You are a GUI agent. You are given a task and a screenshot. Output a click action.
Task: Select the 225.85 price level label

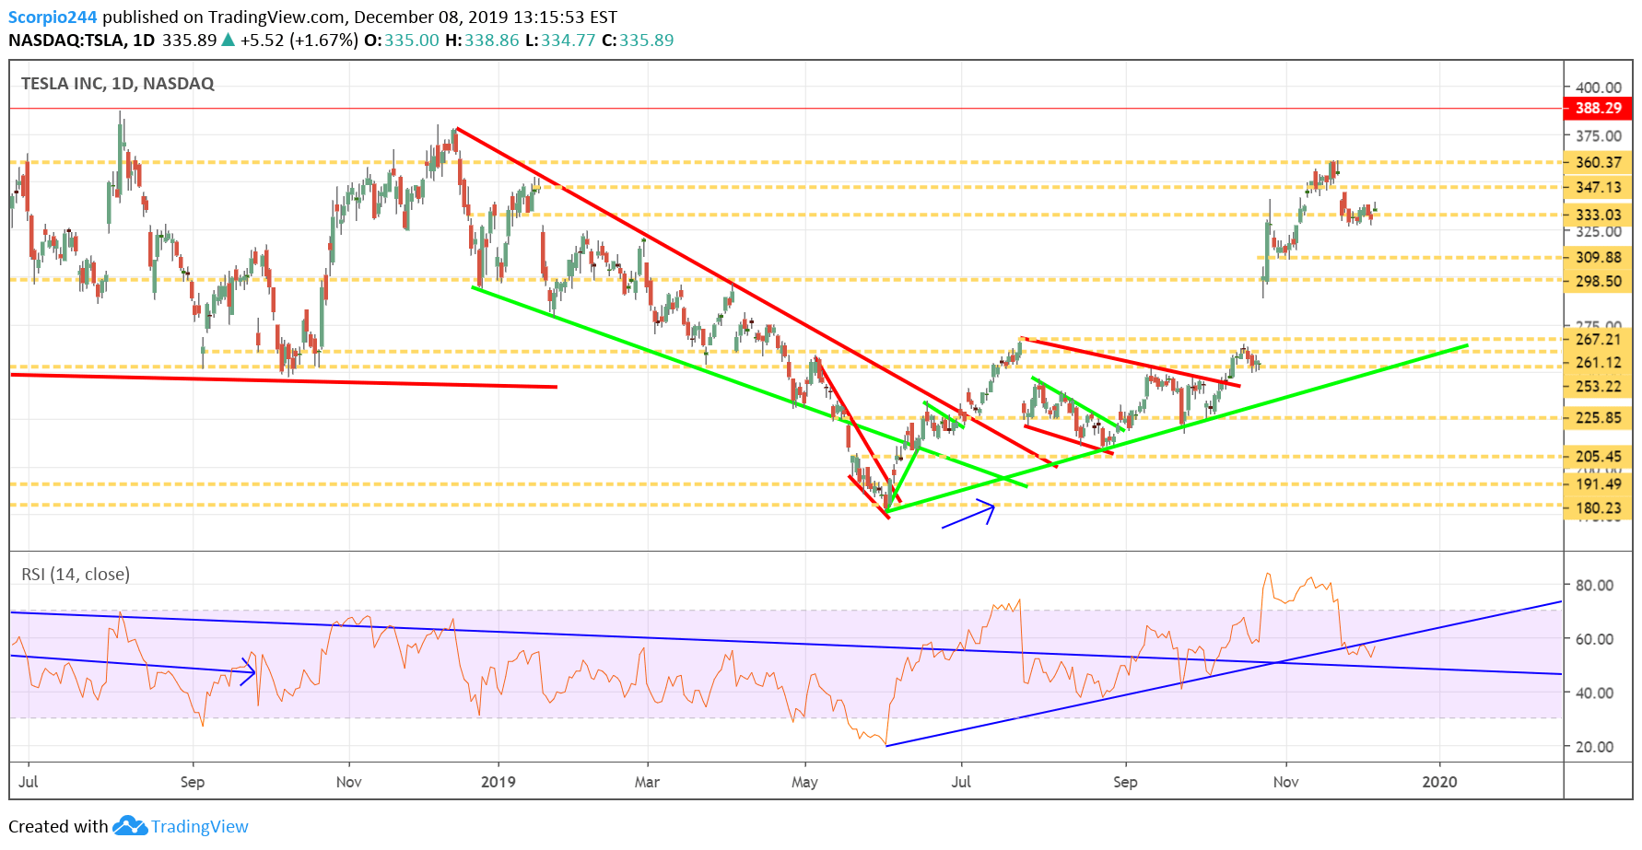(x=1598, y=417)
